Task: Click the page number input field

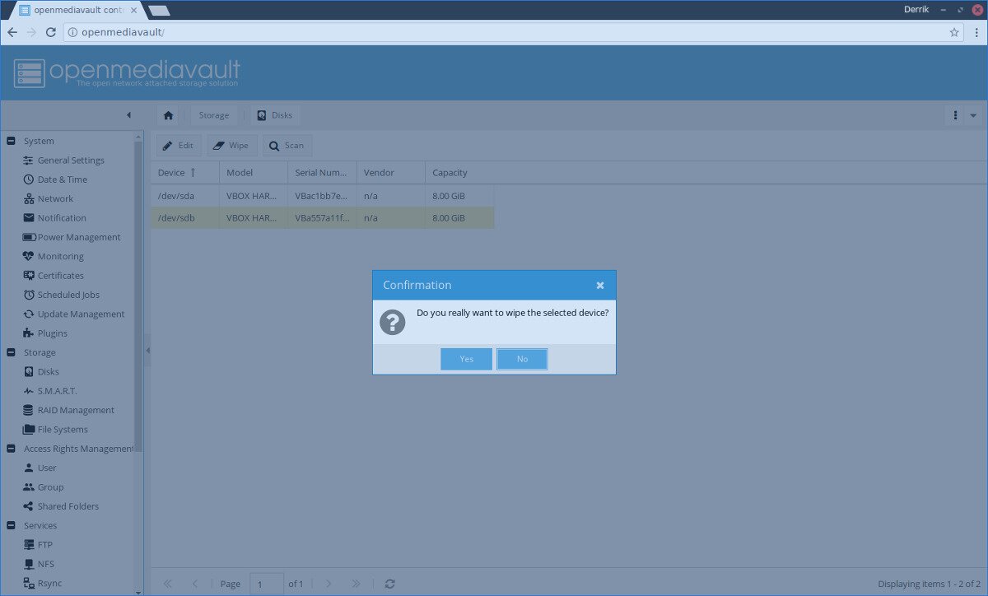Action: click(x=267, y=584)
